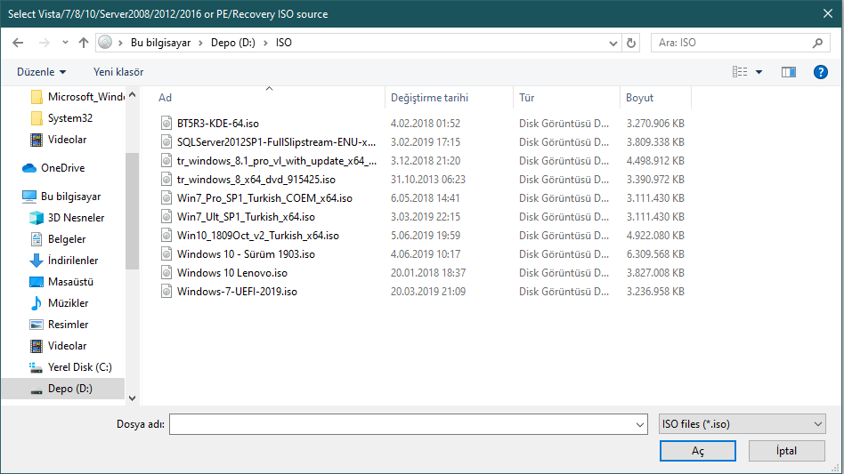Open the first Videolar entry below System32
844x474 pixels.
(59, 140)
